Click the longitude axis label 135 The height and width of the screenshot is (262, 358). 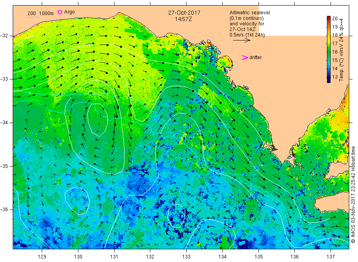[259, 257]
